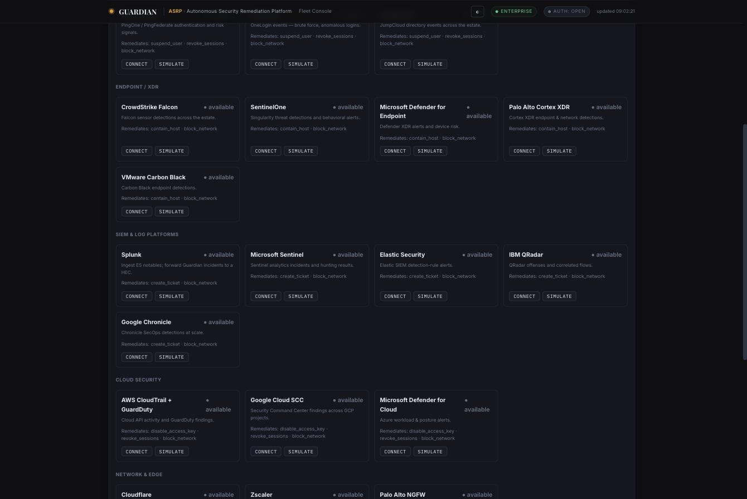The image size is (747, 499).
Task: Click the updated 09:02:21 timestamp
Action: point(615,11)
